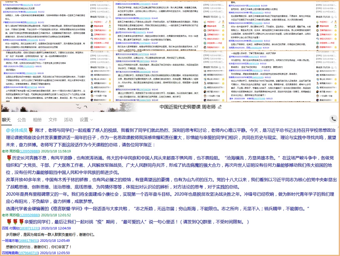
Task: Go to the 相册 tab
Action: tap(37, 120)
